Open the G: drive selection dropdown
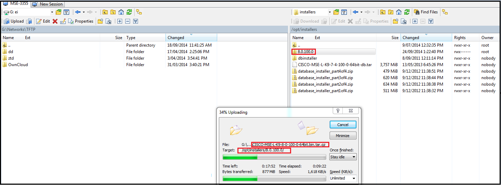 pyautogui.click(x=52, y=12)
